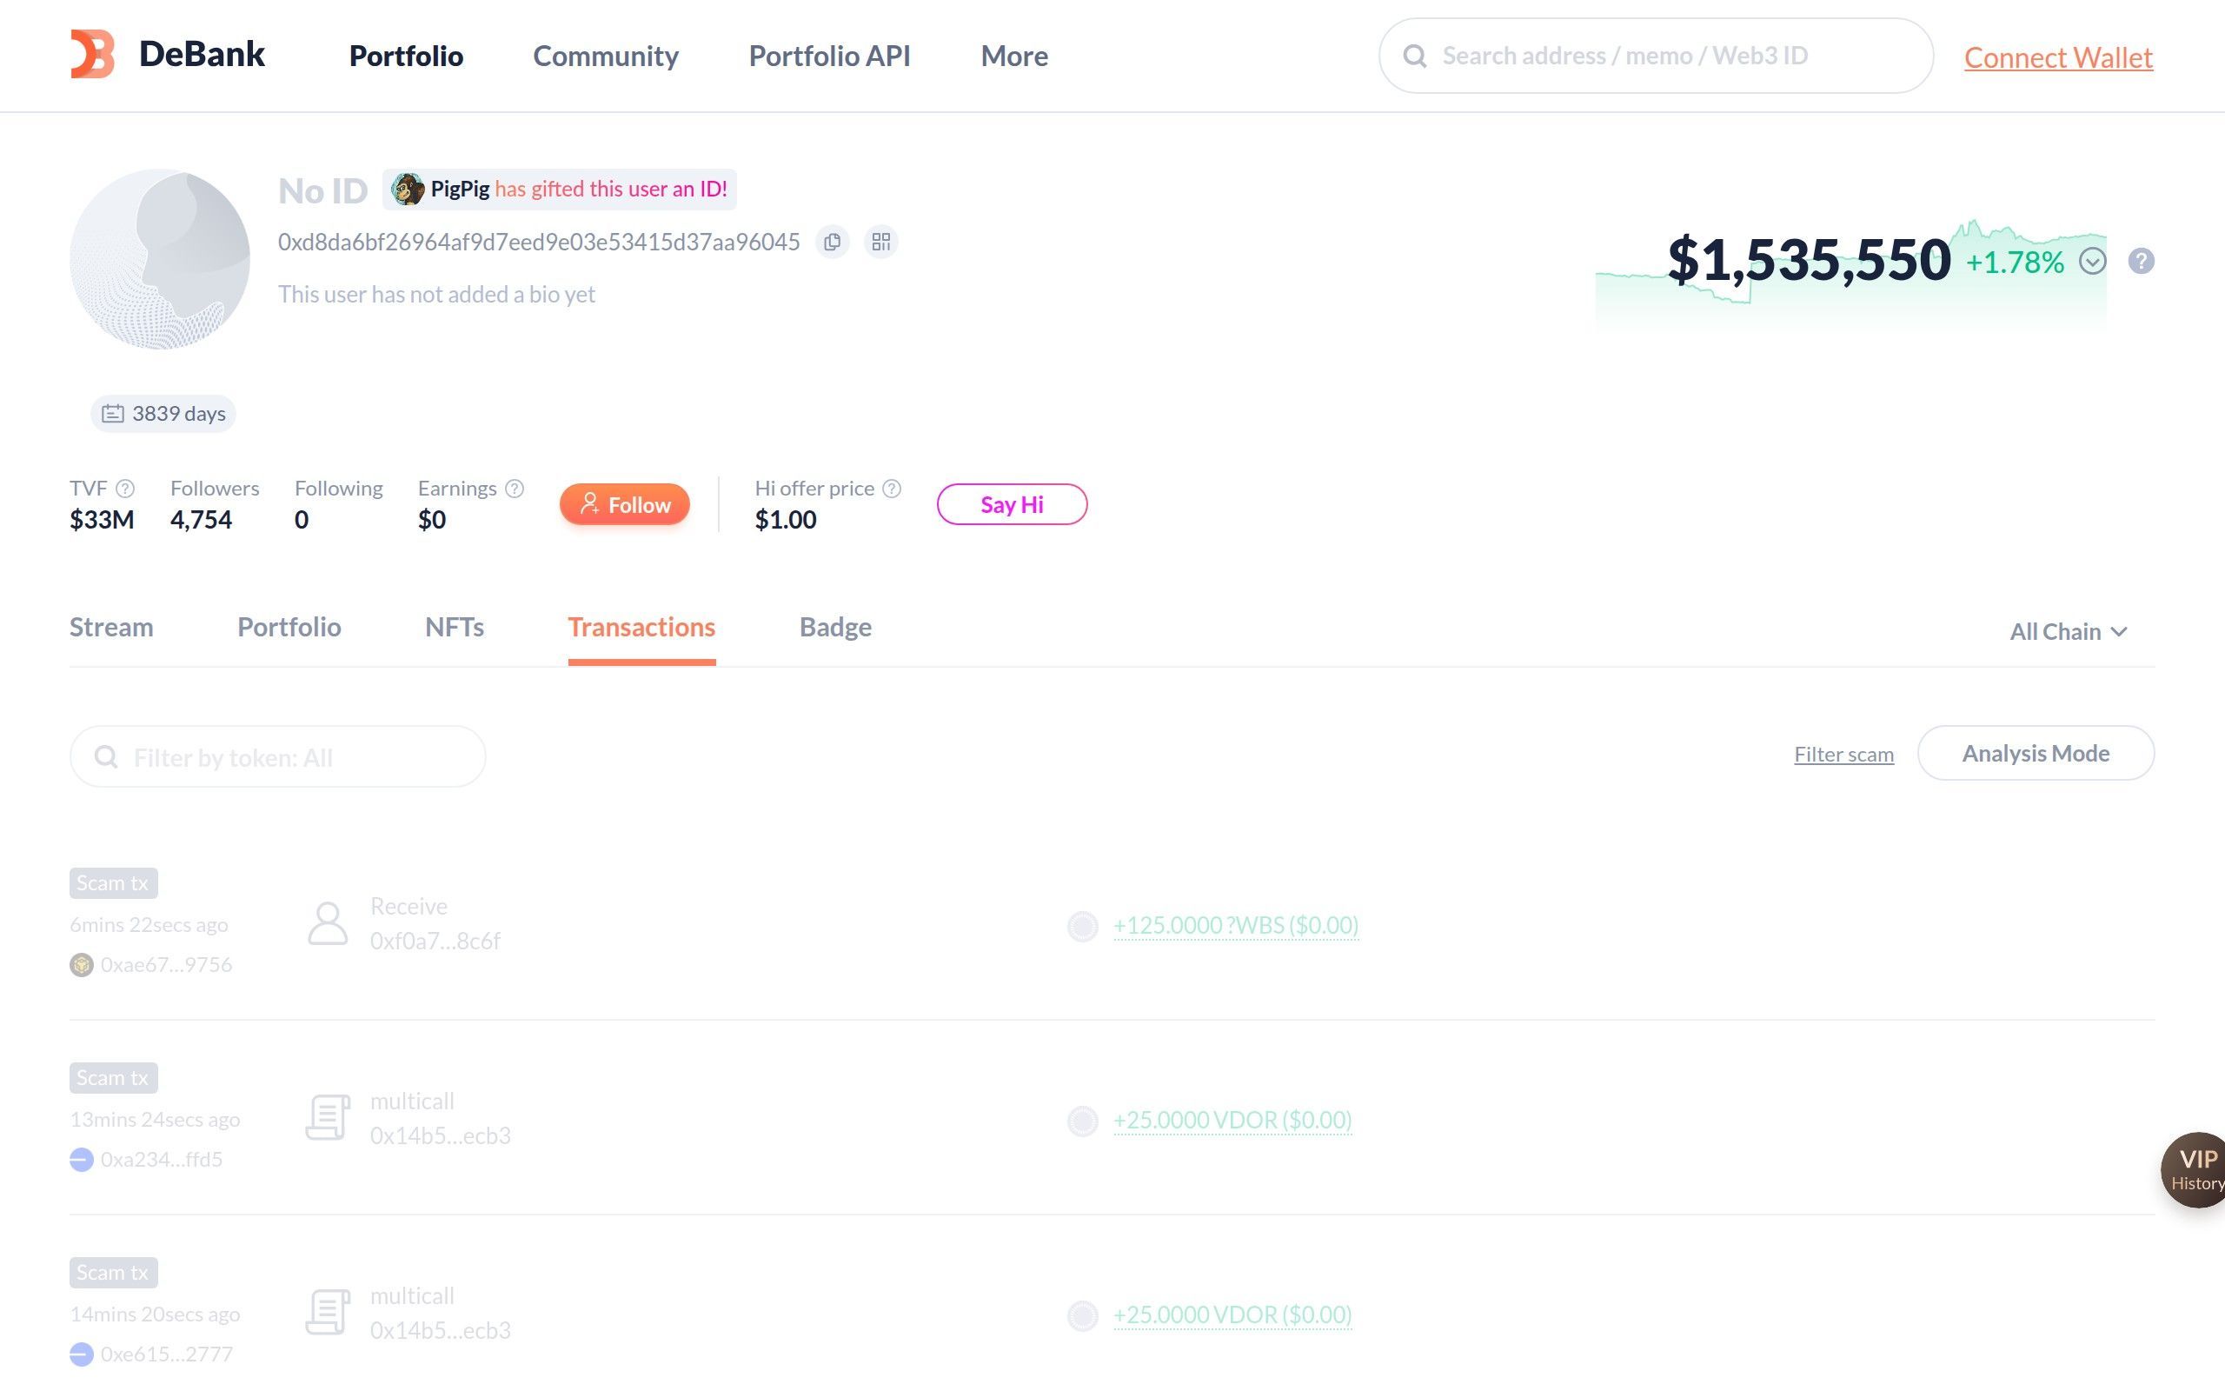Viewport: 2225px width, 1391px height.
Task: Copy the wallet address using the copy icon
Action: [x=832, y=242]
